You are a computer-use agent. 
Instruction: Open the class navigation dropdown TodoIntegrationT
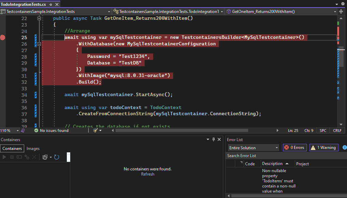168,12
